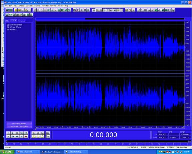Click the Zoom In horizontally icon
Screen dimensions: 192x154
[34, 133]
